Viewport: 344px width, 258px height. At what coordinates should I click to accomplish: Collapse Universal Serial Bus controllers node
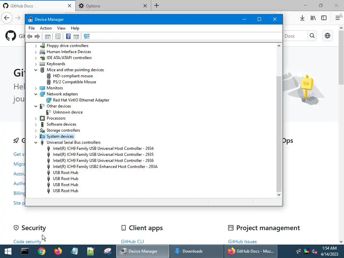tap(36, 142)
